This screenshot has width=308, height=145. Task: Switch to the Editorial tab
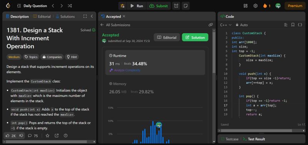coord(42,17)
